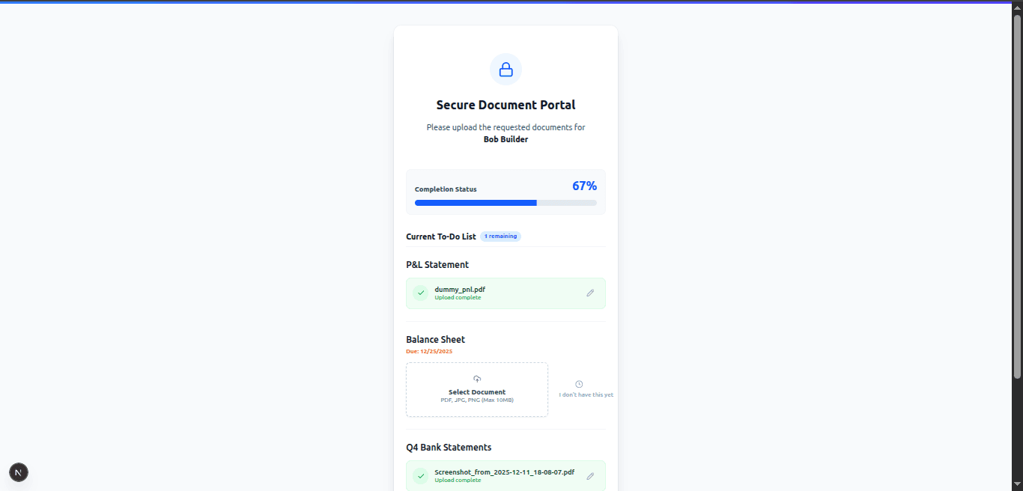
Task: Click the "1 remaining" badge
Action: [x=500, y=237]
